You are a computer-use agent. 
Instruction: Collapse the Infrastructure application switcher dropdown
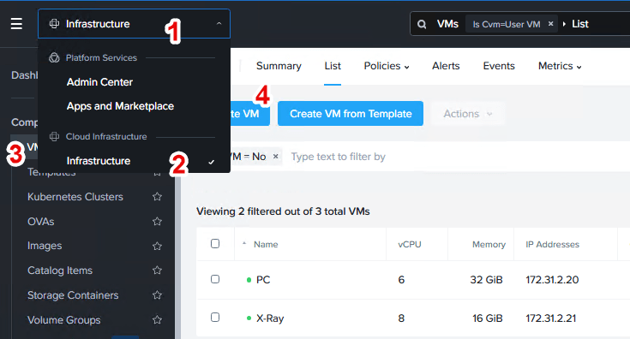(219, 24)
